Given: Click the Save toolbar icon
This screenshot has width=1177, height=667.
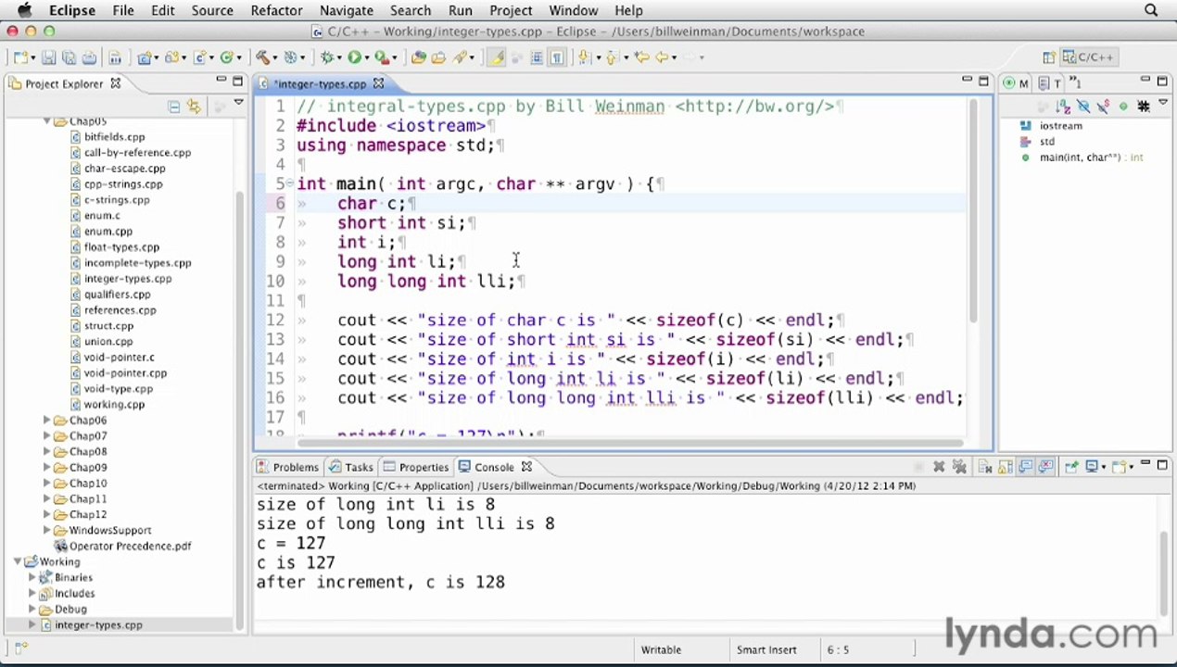Looking at the screenshot, I should point(49,57).
